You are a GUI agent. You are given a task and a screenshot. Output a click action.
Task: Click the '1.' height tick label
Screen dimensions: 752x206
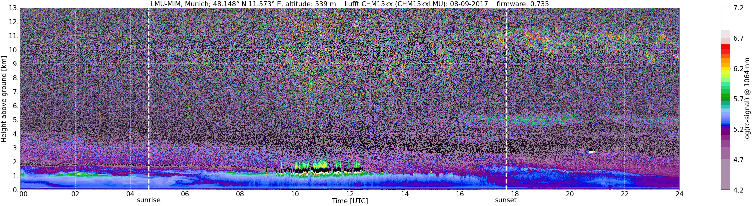tap(15, 176)
